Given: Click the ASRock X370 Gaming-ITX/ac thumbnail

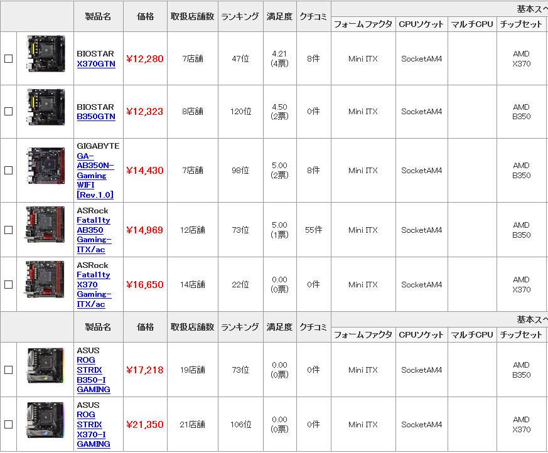Looking at the screenshot, I should click(45, 279).
